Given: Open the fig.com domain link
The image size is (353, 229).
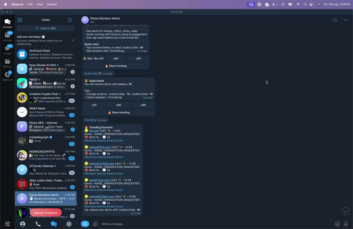Looking at the screenshot, I should tap(94, 131).
